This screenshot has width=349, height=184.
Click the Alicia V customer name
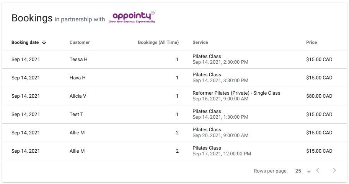point(78,96)
